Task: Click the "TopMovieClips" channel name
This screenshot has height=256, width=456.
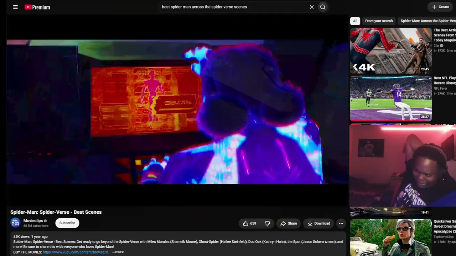Action: click(444, 237)
